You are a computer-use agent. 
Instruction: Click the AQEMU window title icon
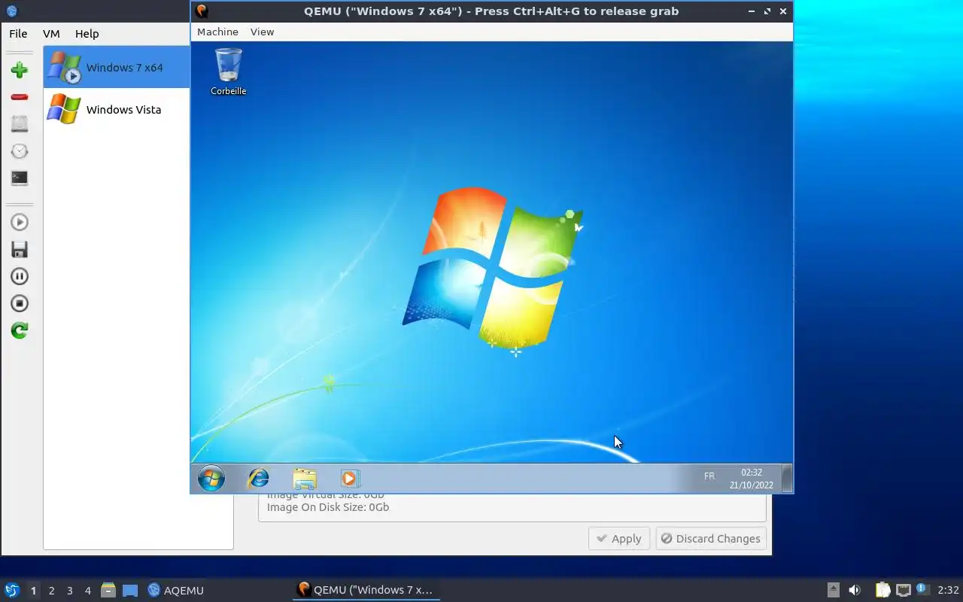[x=11, y=11]
